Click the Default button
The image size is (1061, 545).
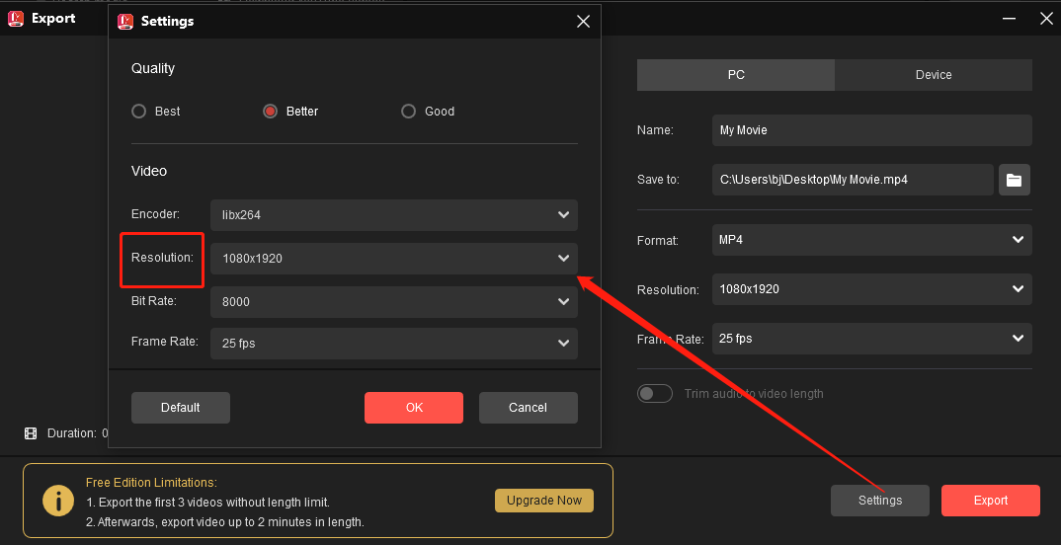[x=181, y=408]
